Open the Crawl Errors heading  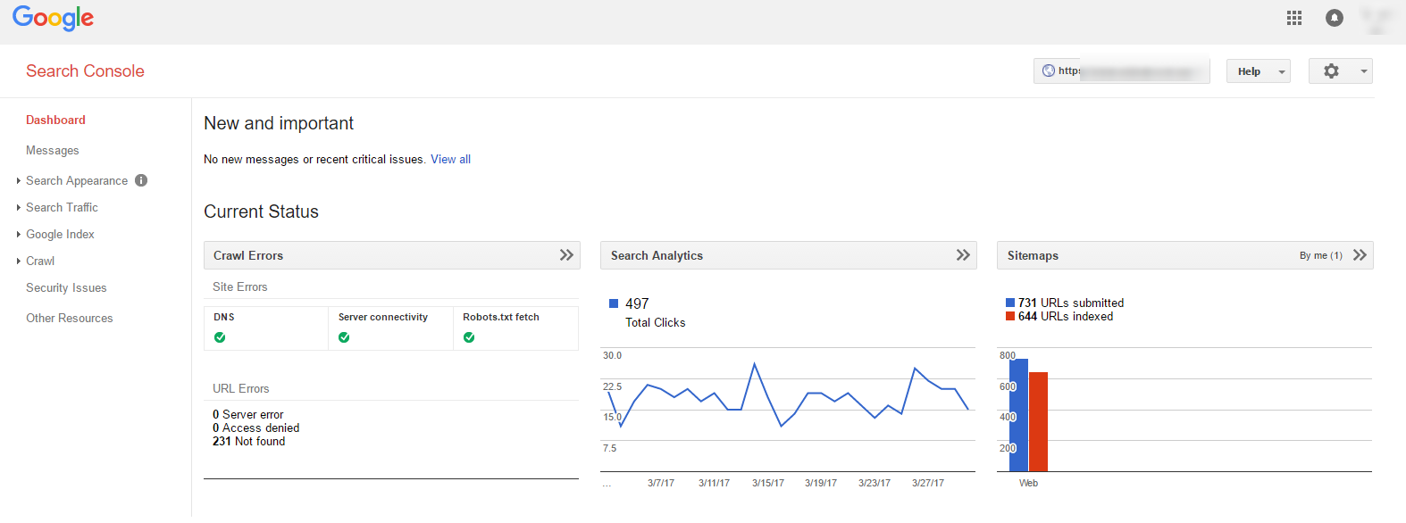tap(248, 255)
